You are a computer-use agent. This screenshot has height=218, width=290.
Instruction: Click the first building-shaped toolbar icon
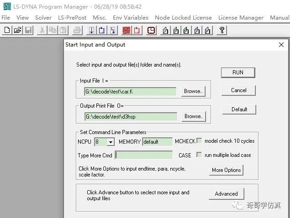click(x=165, y=30)
